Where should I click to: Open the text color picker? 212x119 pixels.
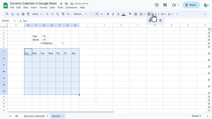pyautogui.click(x=124, y=14)
